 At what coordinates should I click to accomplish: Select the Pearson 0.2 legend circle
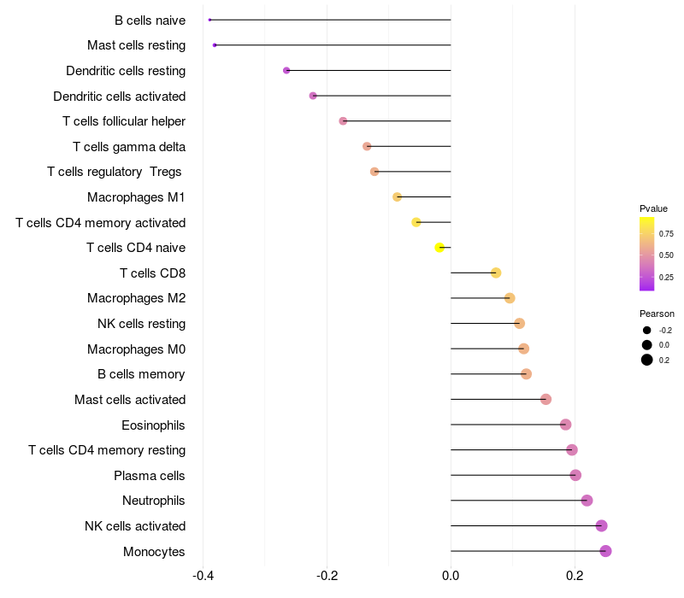pyautogui.click(x=647, y=360)
